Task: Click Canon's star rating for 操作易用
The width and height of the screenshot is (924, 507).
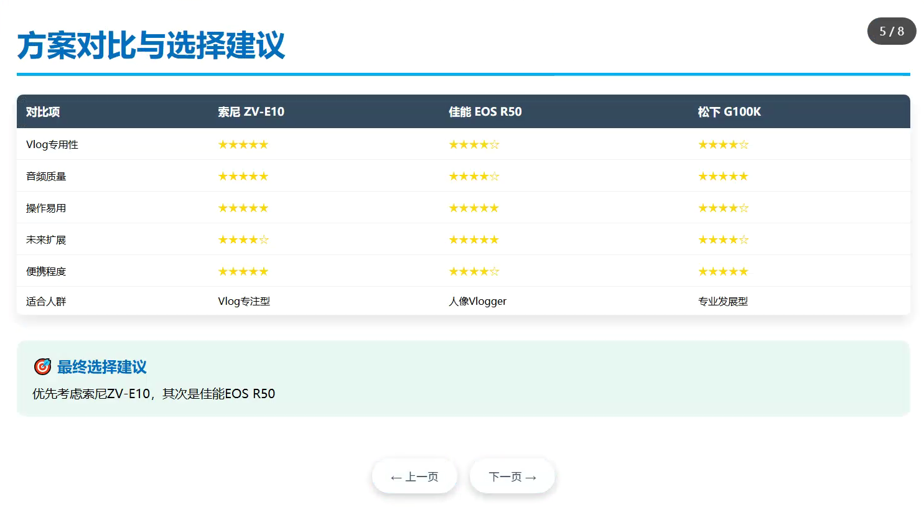Action: tap(474, 208)
